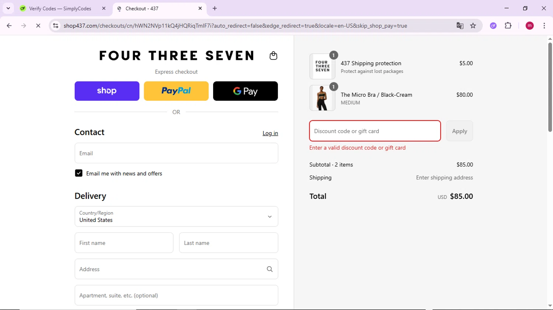553x310 pixels.
Task: Click the Apply discount button
Action: (459, 131)
